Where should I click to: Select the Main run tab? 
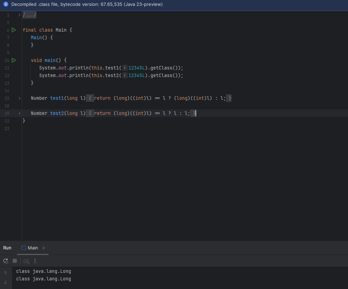pyautogui.click(x=33, y=248)
